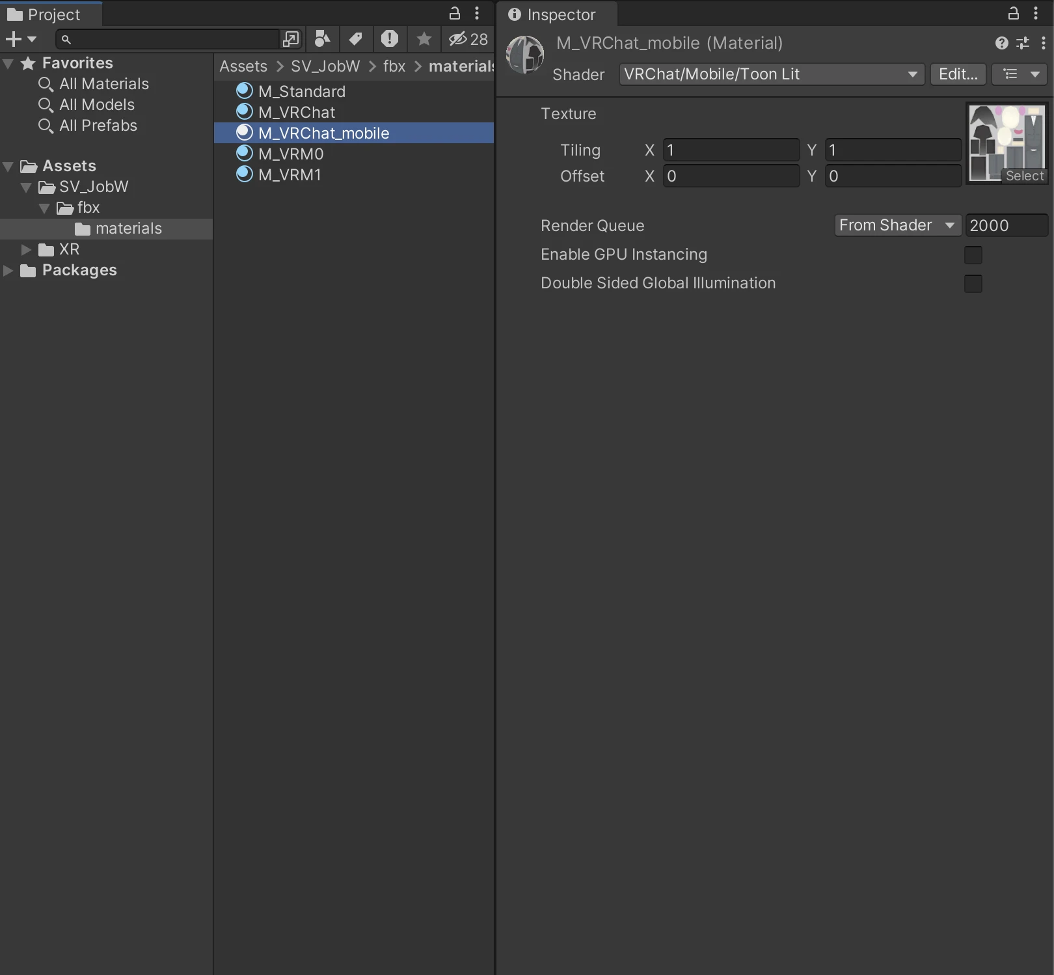Click the texture Select button

tap(1024, 176)
